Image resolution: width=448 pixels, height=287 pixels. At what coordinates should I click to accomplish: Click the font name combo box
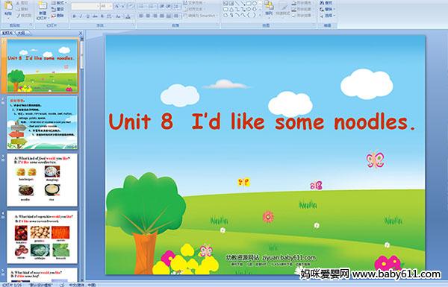85,6
